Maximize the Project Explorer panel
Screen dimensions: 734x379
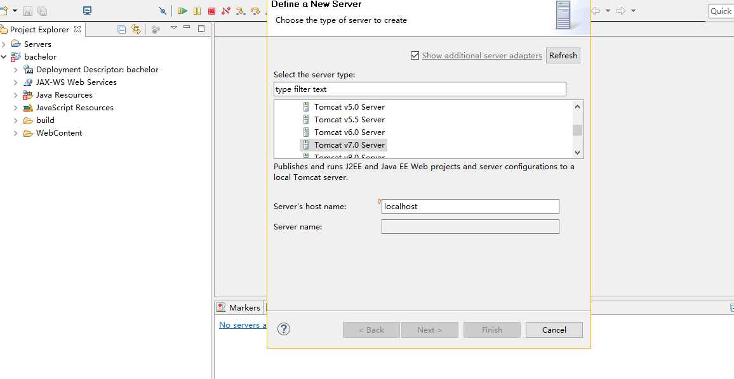201,29
